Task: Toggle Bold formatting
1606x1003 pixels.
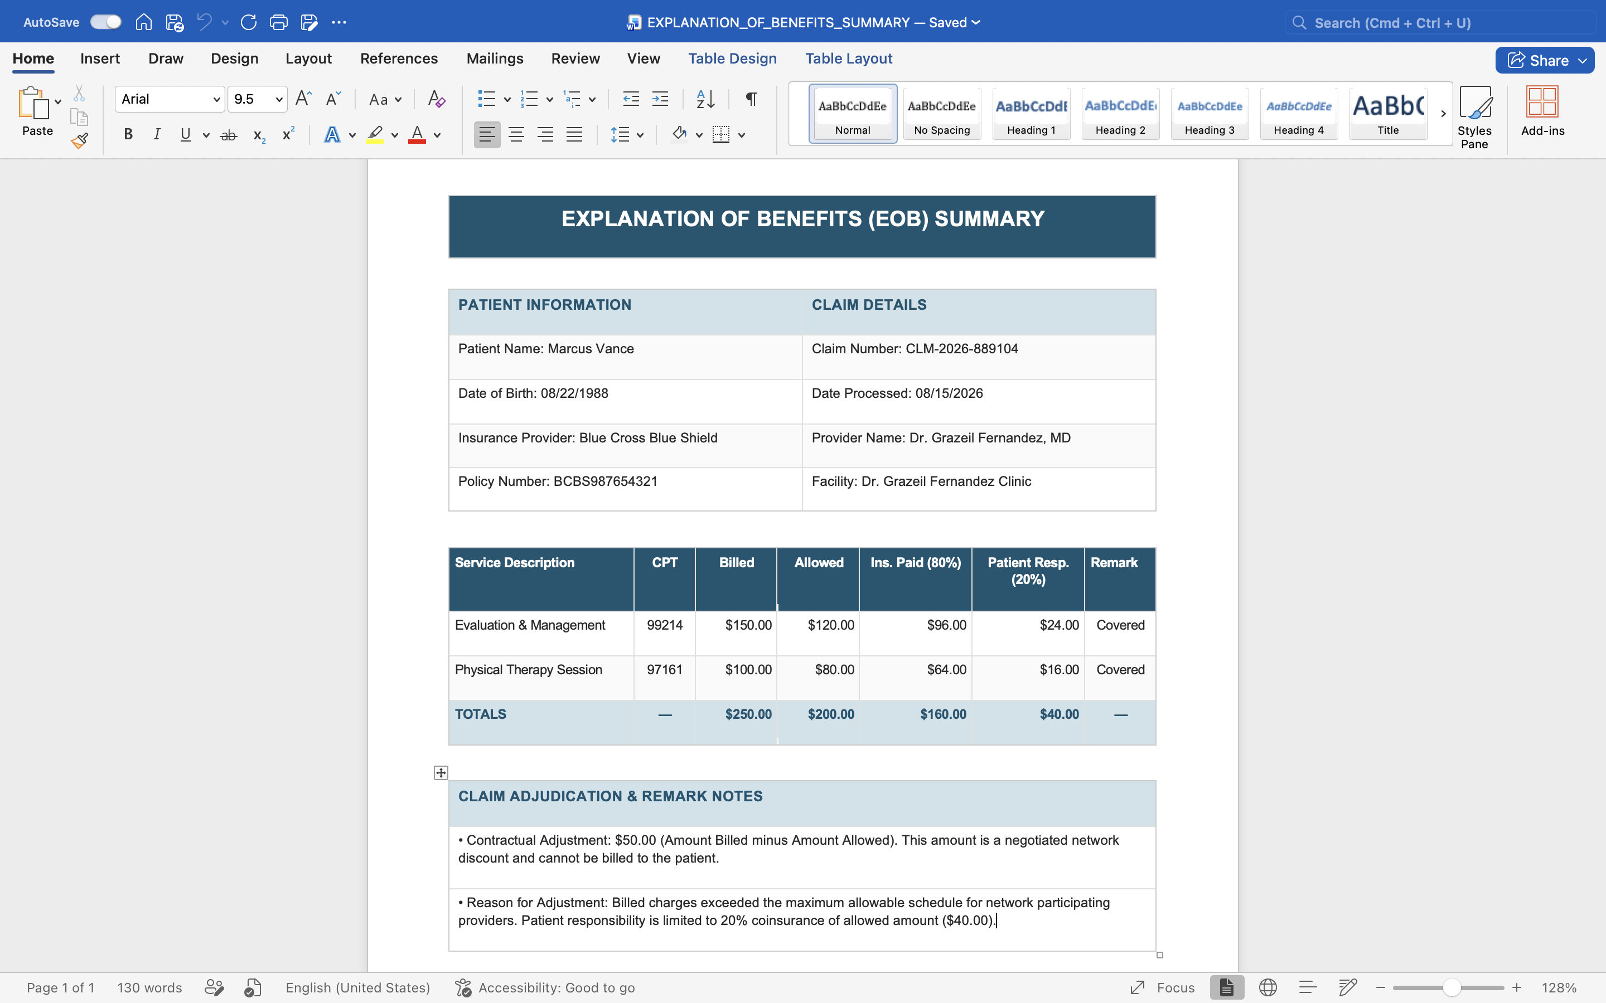Action: pos(128,135)
